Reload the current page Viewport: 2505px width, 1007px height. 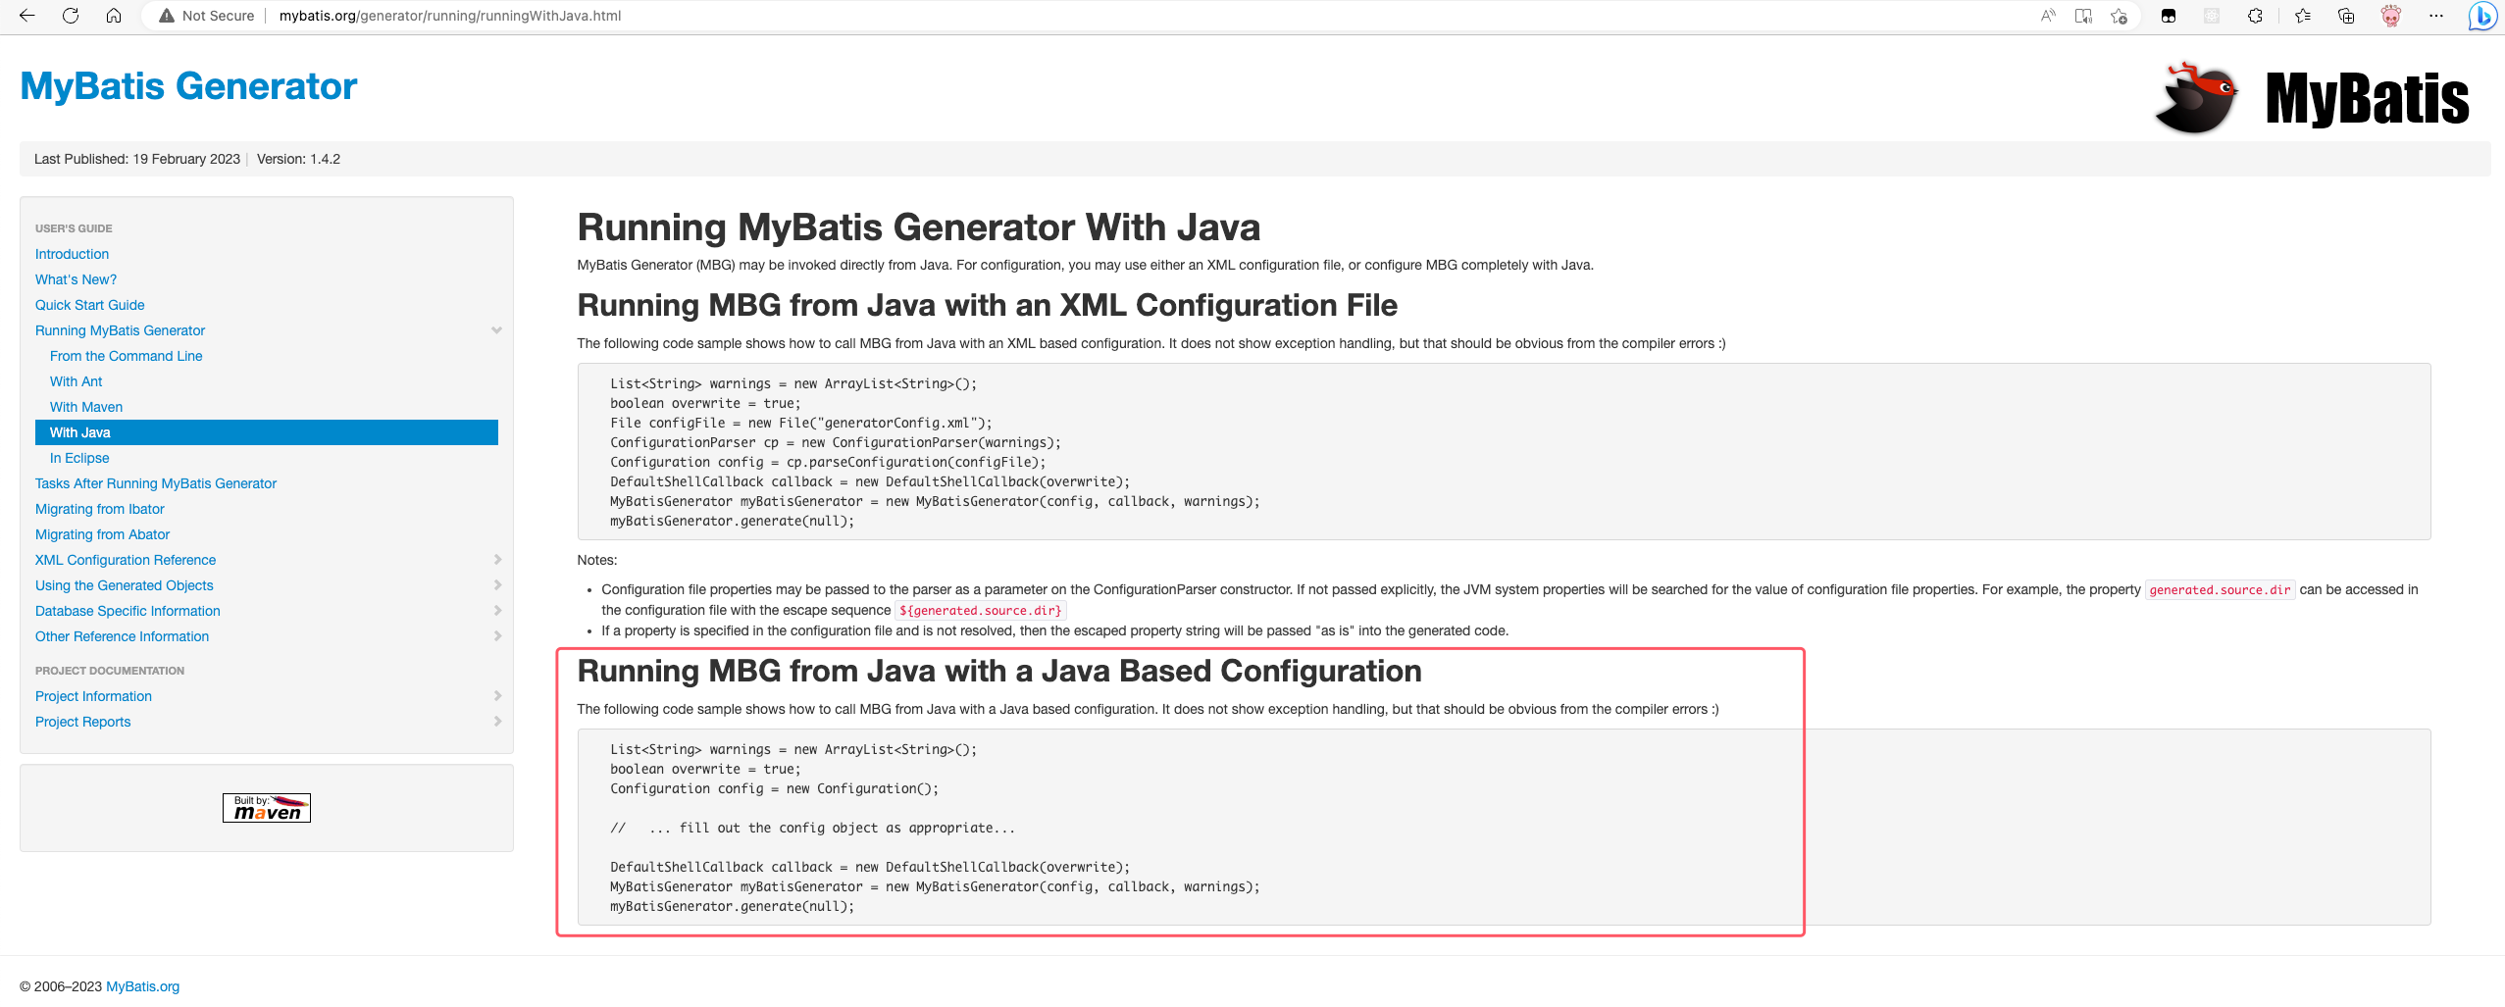(71, 16)
